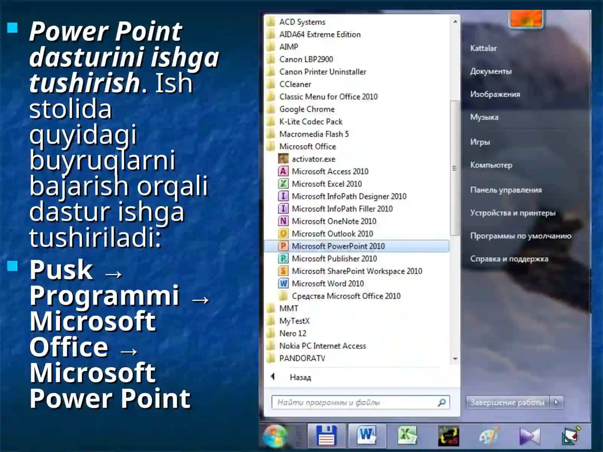Open the drafting triangle taskbar icon
The width and height of the screenshot is (603, 452).
(x=571, y=437)
